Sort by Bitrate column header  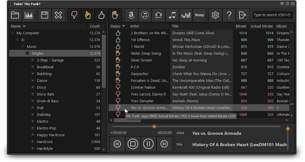click(x=241, y=26)
